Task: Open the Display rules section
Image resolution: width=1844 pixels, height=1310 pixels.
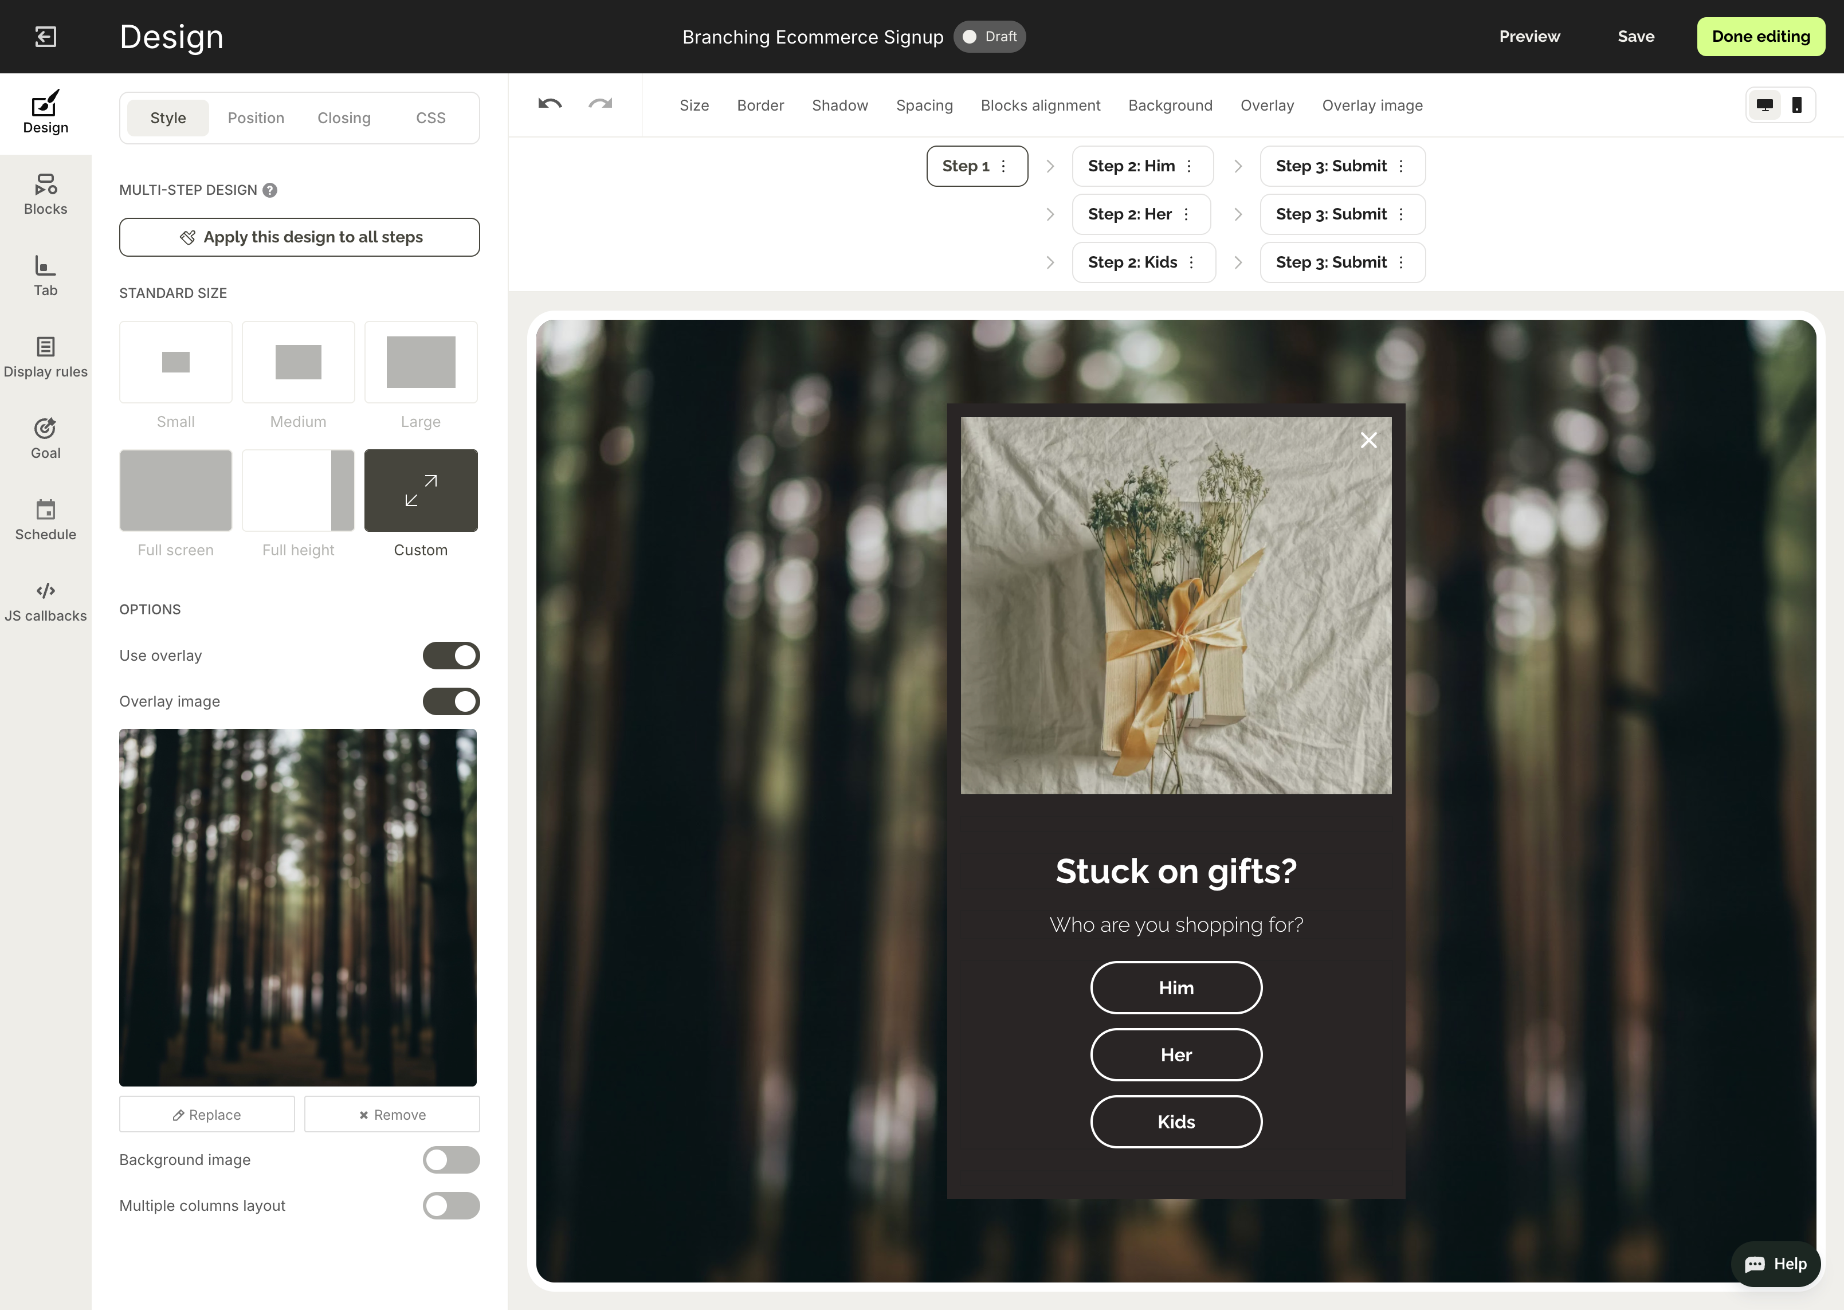Action: coord(45,358)
